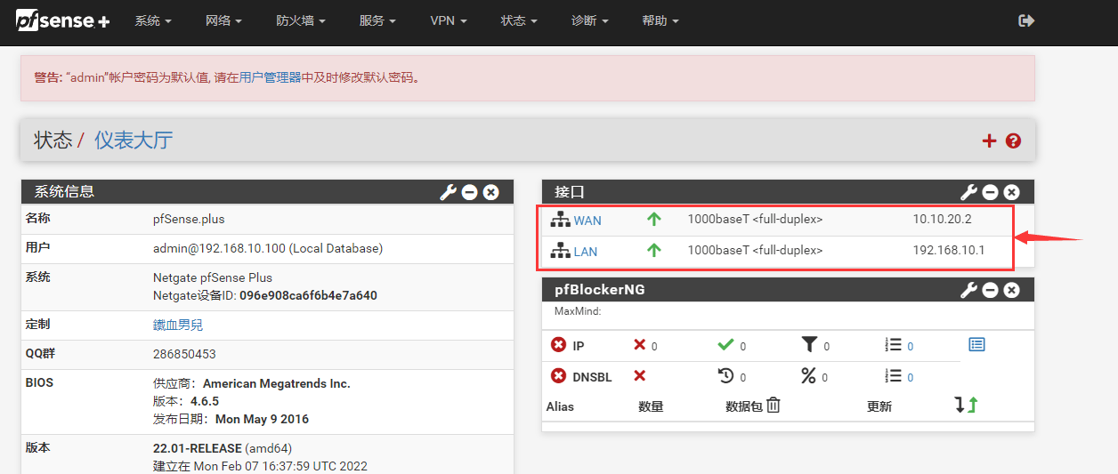
Task: Click the logout icon in top navbar
Action: 1026,20
